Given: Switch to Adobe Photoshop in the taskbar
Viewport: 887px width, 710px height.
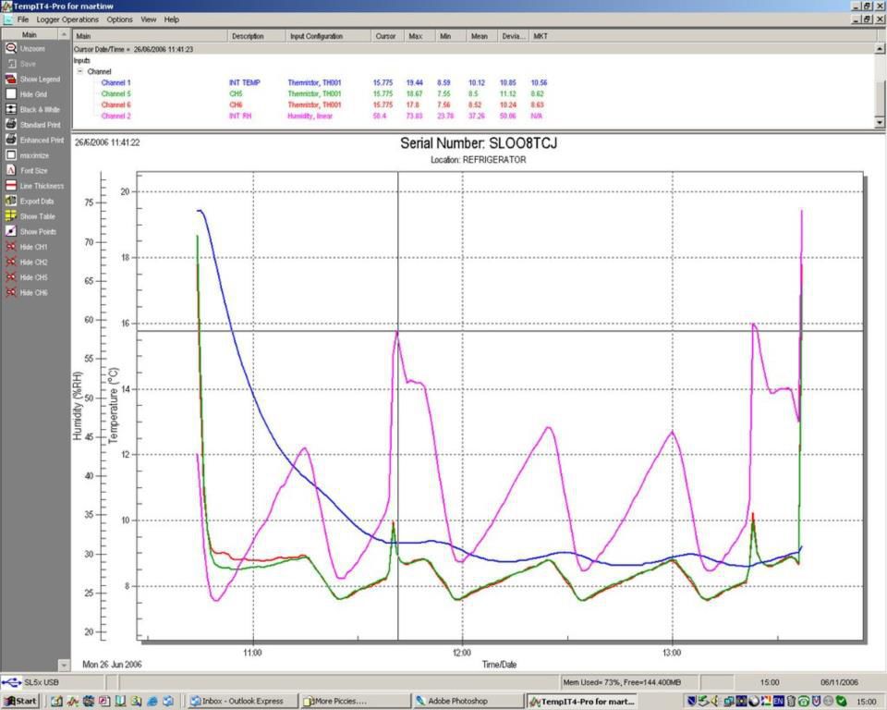Looking at the screenshot, I should 457,700.
